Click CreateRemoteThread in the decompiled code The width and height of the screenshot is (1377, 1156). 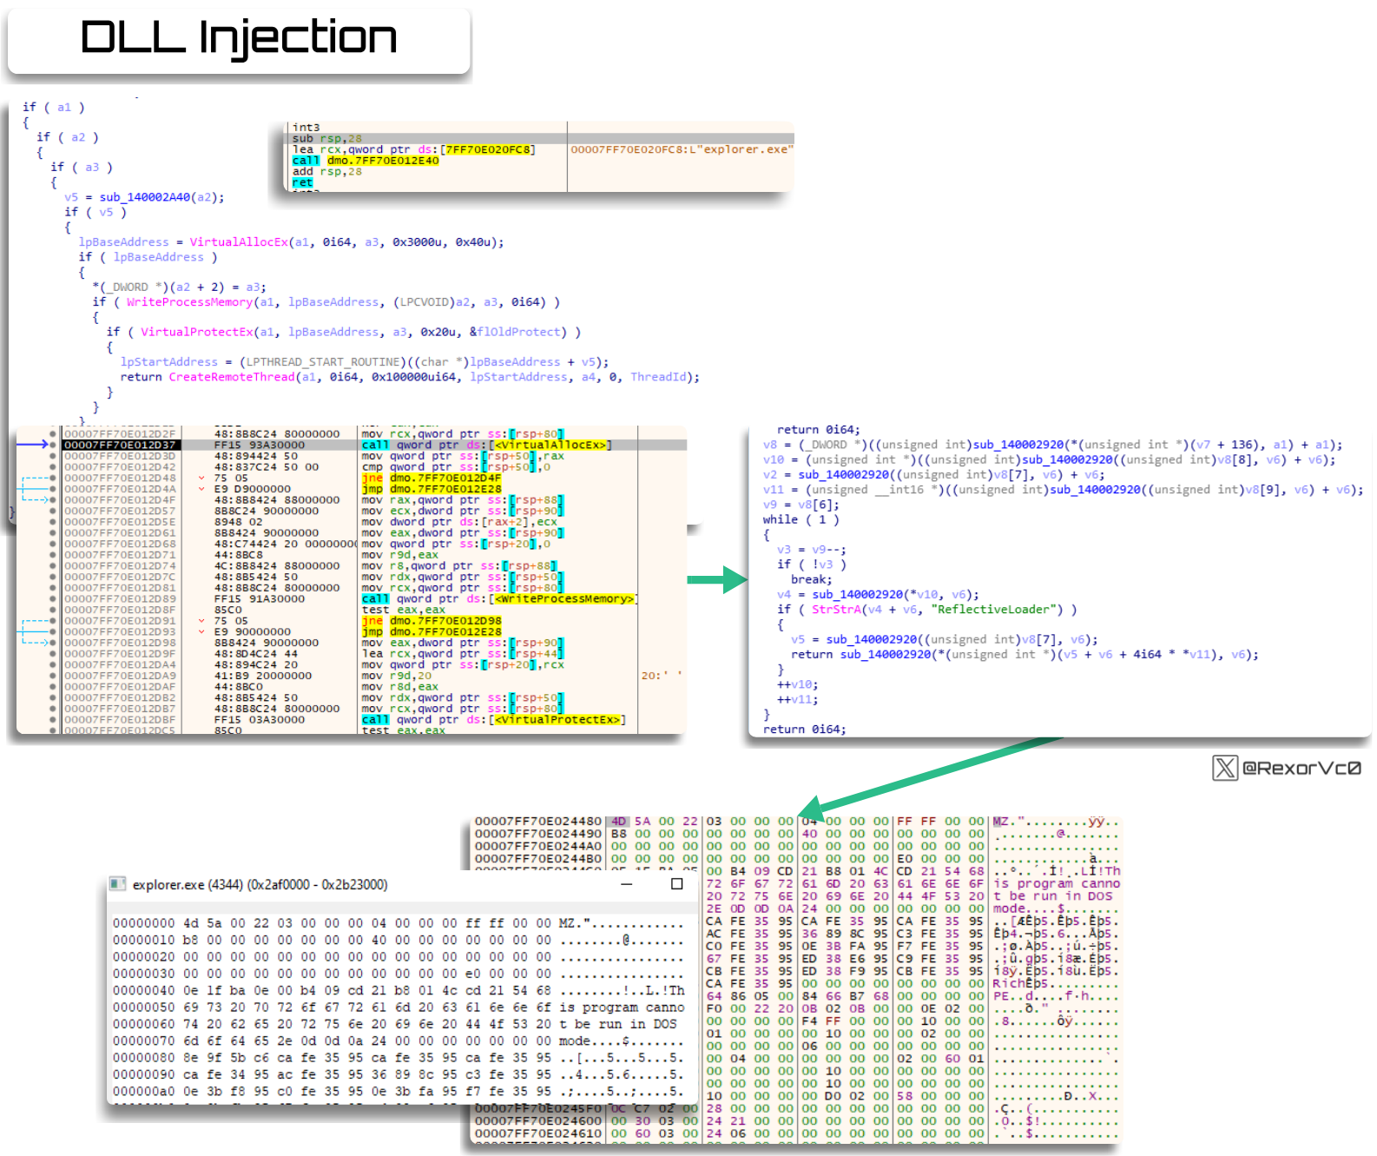pos(232,377)
